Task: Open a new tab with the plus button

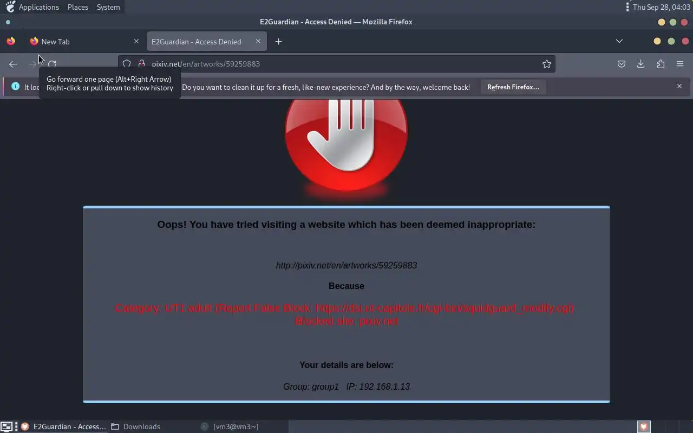Action: pos(278,42)
